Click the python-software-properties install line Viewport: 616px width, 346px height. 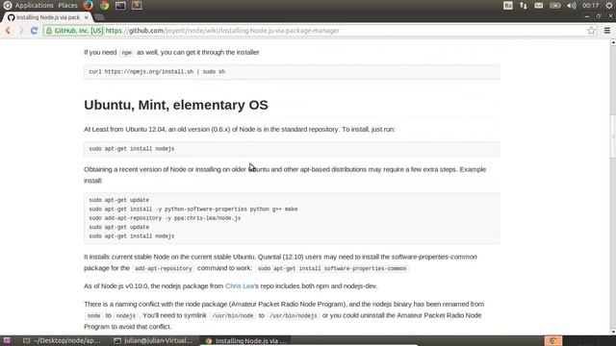[192, 210]
